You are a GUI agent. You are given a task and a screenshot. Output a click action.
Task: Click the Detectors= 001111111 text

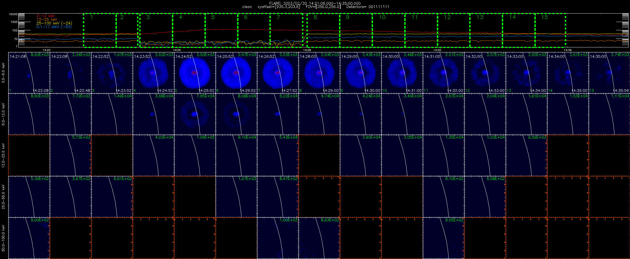point(368,7)
